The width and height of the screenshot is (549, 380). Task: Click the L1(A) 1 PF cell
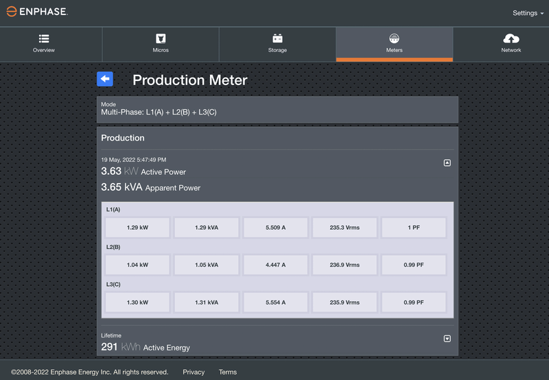[x=413, y=227]
